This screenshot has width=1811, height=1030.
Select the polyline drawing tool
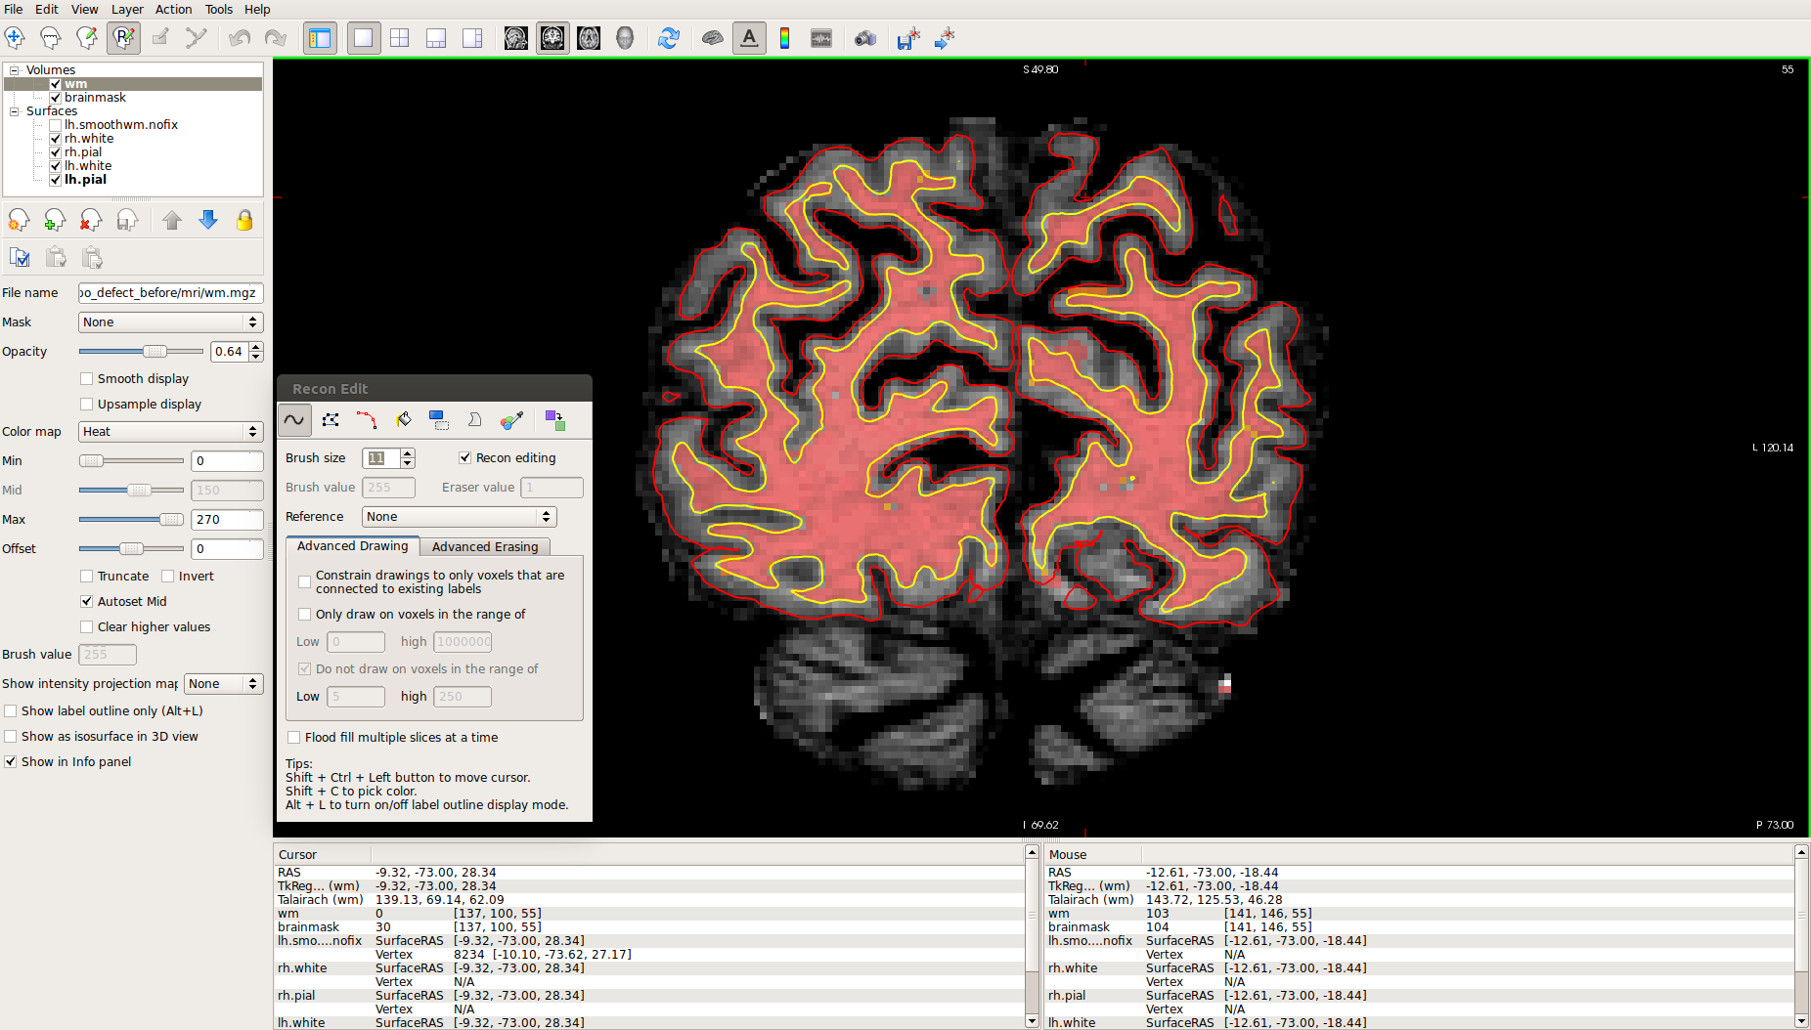click(331, 420)
